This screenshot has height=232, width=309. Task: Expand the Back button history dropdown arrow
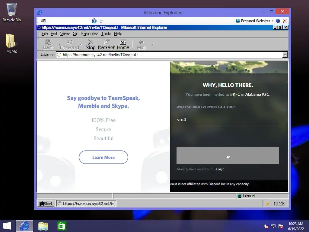tap(59, 44)
